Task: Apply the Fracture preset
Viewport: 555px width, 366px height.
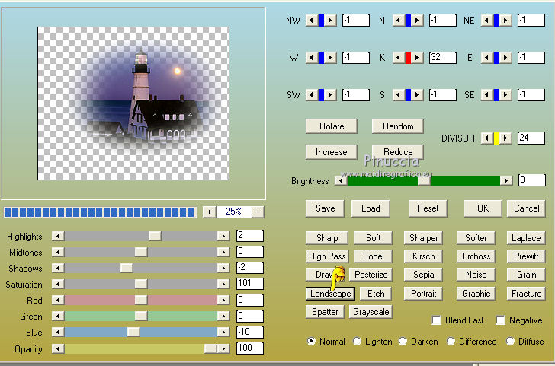Action: 526,294
